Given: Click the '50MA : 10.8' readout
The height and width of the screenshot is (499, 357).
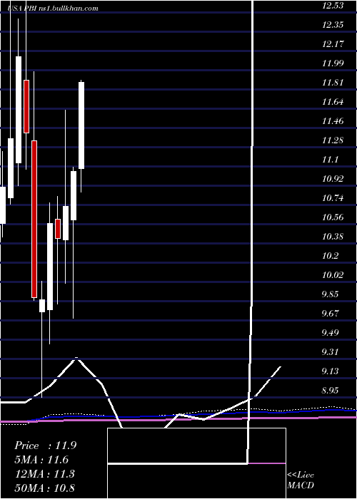Looking at the screenshot, I should [45, 488].
